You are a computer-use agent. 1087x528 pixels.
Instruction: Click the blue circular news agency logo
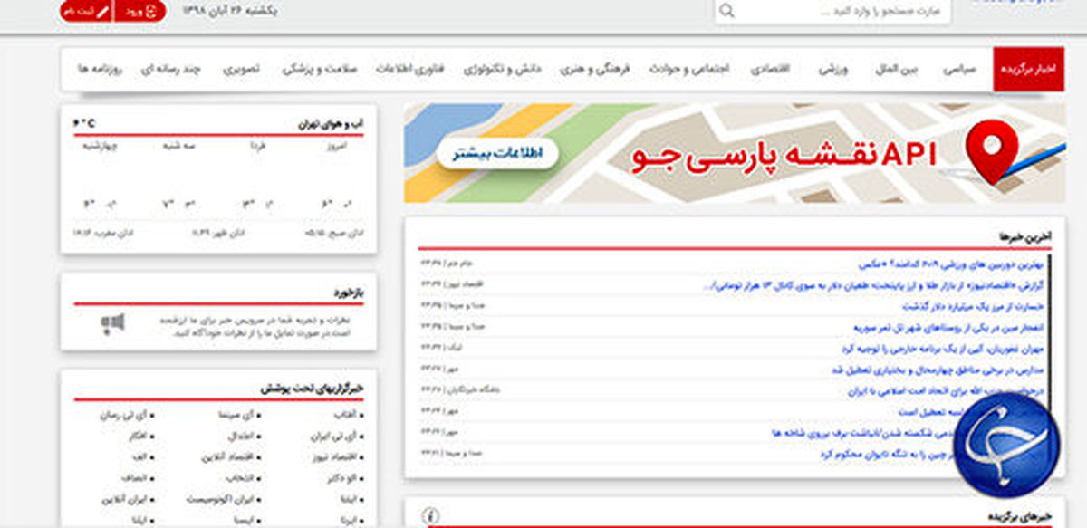1005,444
